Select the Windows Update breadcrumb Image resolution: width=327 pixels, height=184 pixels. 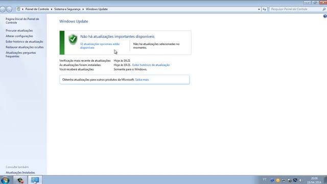click(x=97, y=9)
